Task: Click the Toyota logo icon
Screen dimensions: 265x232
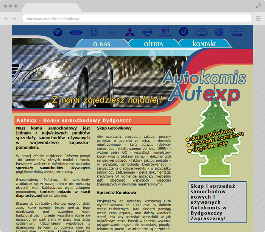Action: pos(202,32)
